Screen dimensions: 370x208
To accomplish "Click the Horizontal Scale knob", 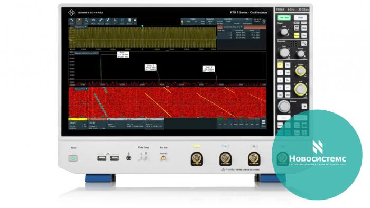I will [x=284, y=53].
